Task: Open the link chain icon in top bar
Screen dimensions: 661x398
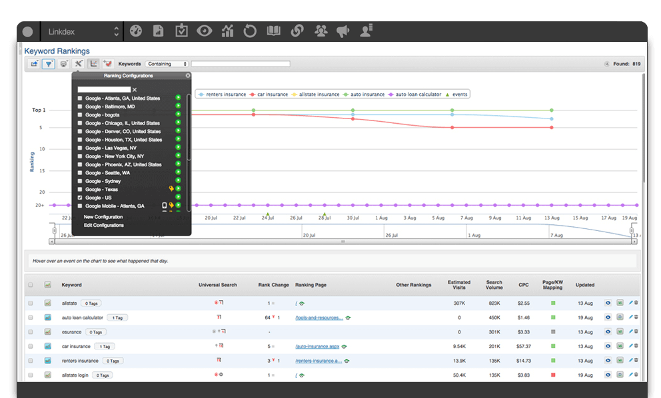Action: pyautogui.click(x=297, y=31)
